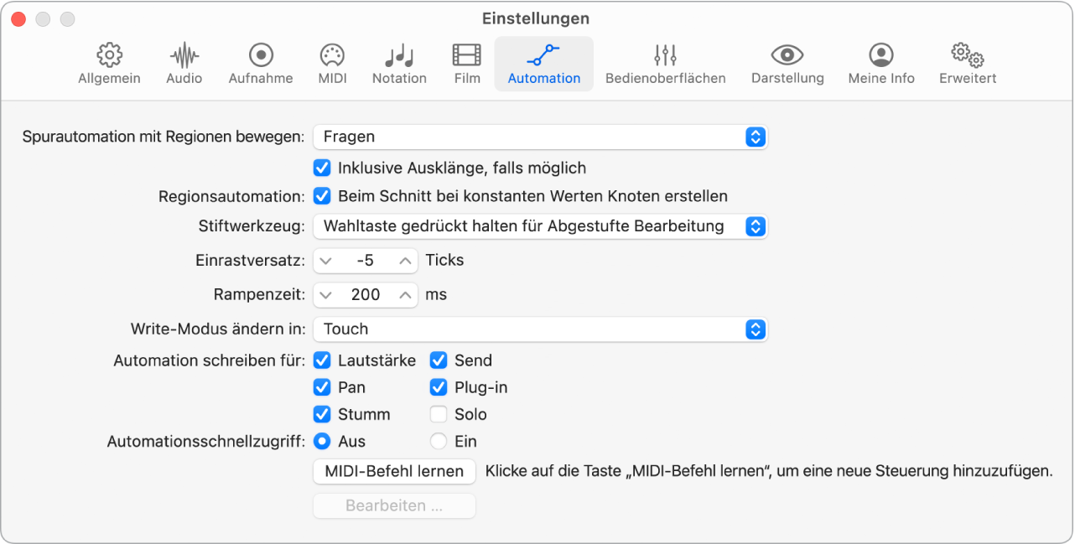This screenshot has width=1075, height=544.
Task: Open the Write-Modus ändern in dropdown
Action: (x=540, y=329)
